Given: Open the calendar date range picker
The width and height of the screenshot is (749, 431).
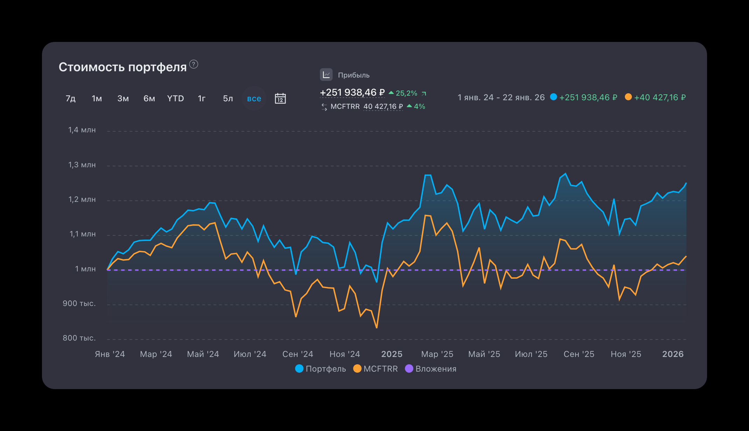Looking at the screenshot, I should pyautogui.click(x=280, y=98).
